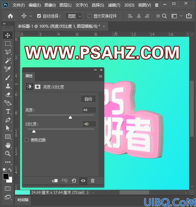Click the 对比度 value field showing -40
Screen dimensions: 196x207
tap(89, 124)
